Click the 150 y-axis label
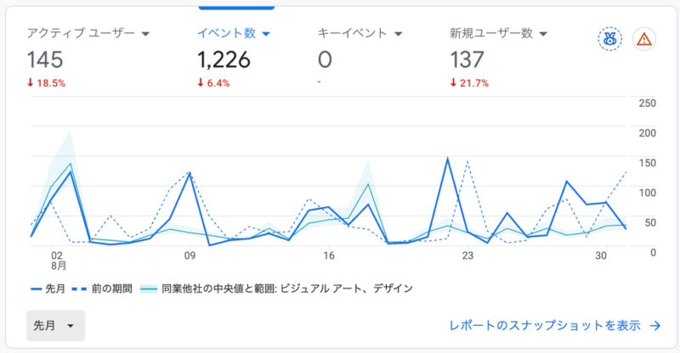 (647, 163)
